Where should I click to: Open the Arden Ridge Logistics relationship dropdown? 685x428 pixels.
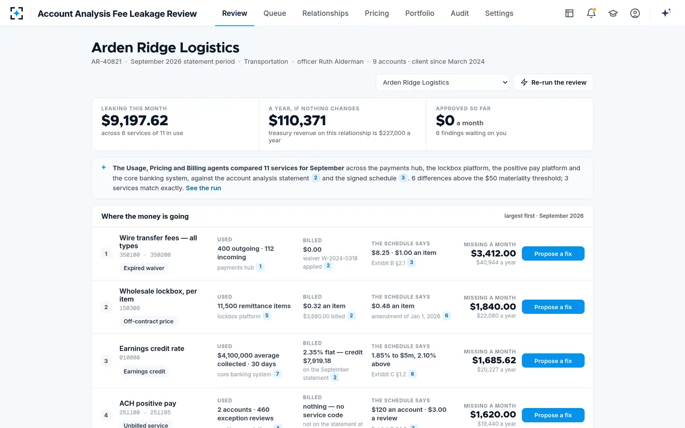click(x=442, y=82)
